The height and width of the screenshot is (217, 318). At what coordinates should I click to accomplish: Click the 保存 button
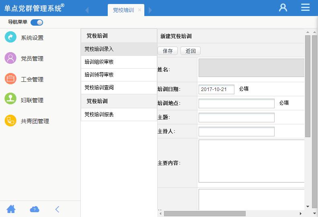pyautogui.click(x=168, y=51)
